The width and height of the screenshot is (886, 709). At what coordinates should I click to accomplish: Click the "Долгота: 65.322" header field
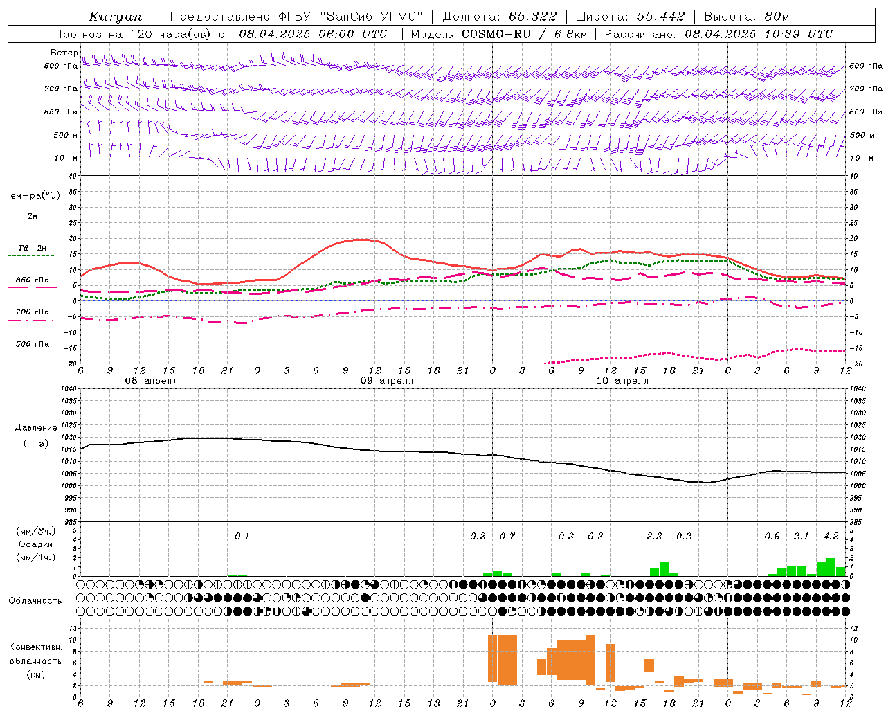[499, 17]
